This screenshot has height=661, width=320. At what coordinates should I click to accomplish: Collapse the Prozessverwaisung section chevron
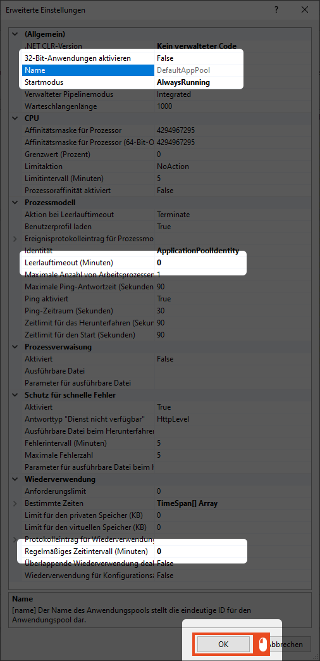pos(15,347)
